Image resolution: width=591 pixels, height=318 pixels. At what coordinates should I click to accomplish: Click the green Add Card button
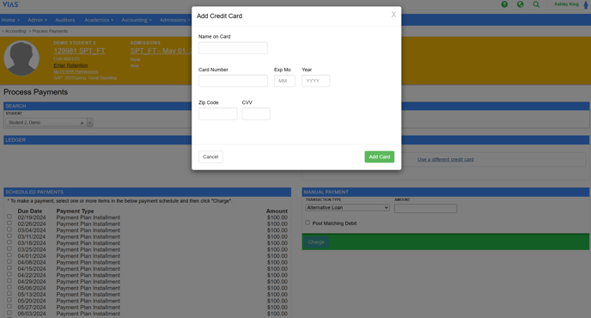click(379, 157)
